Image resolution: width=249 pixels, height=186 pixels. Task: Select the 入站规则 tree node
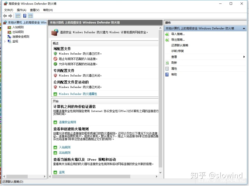(x=18, y=27)
